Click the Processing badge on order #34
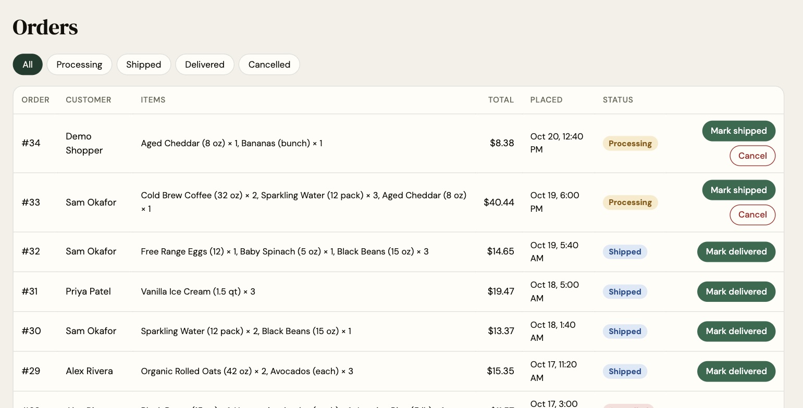The width and height of the screenshot is (803, 408). [x=630, y=144]
